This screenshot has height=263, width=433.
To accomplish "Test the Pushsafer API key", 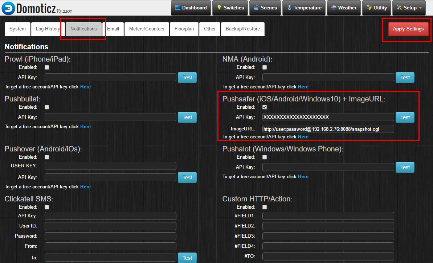I will click(405, 117).
